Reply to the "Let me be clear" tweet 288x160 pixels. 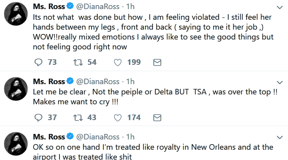tap(38, 117)
